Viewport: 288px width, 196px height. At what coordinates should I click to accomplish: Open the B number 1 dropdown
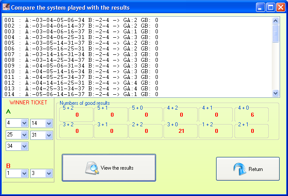[x=24, y=173]
